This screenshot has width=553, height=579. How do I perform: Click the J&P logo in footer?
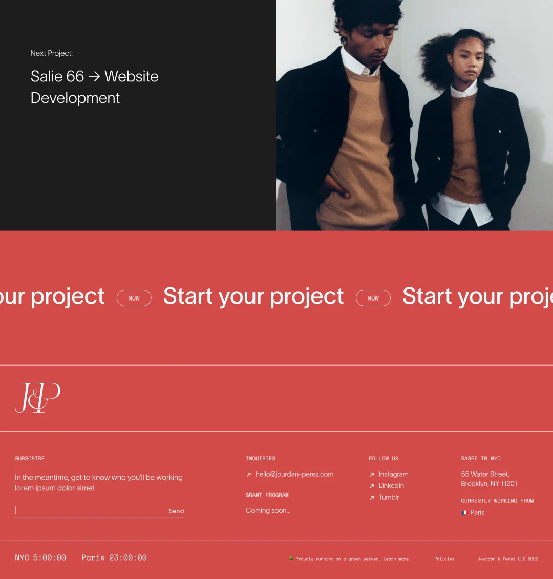tap(37, 398)
